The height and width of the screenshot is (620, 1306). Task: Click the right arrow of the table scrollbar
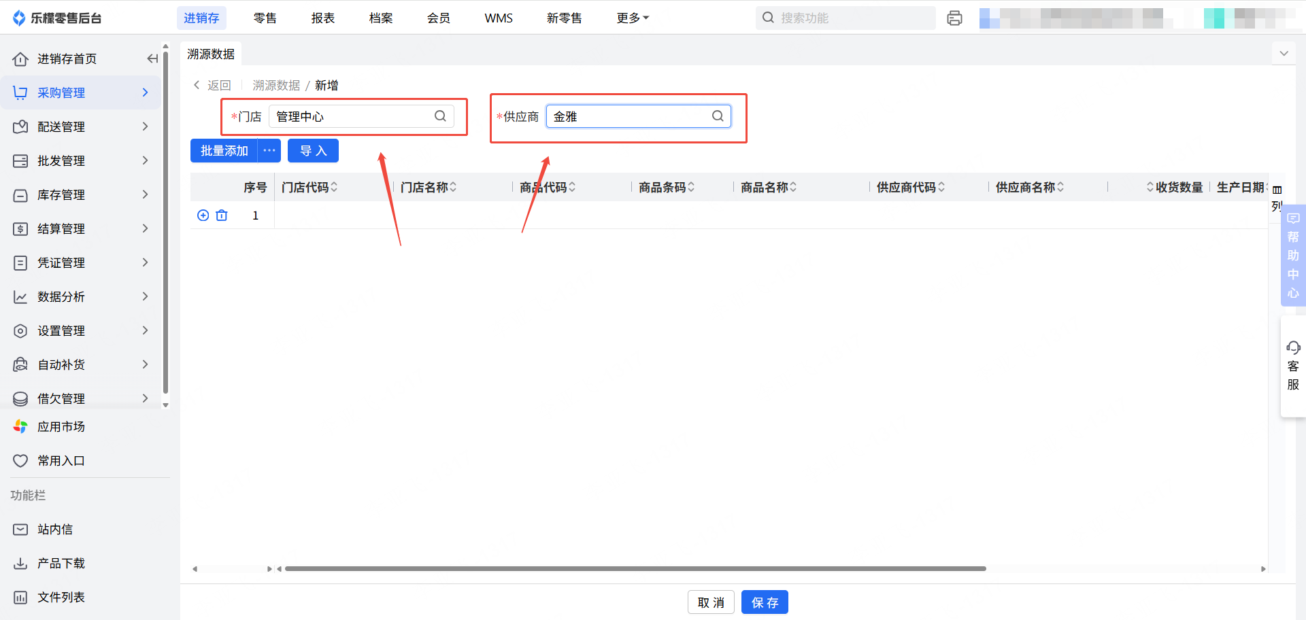pos(1263,569)
